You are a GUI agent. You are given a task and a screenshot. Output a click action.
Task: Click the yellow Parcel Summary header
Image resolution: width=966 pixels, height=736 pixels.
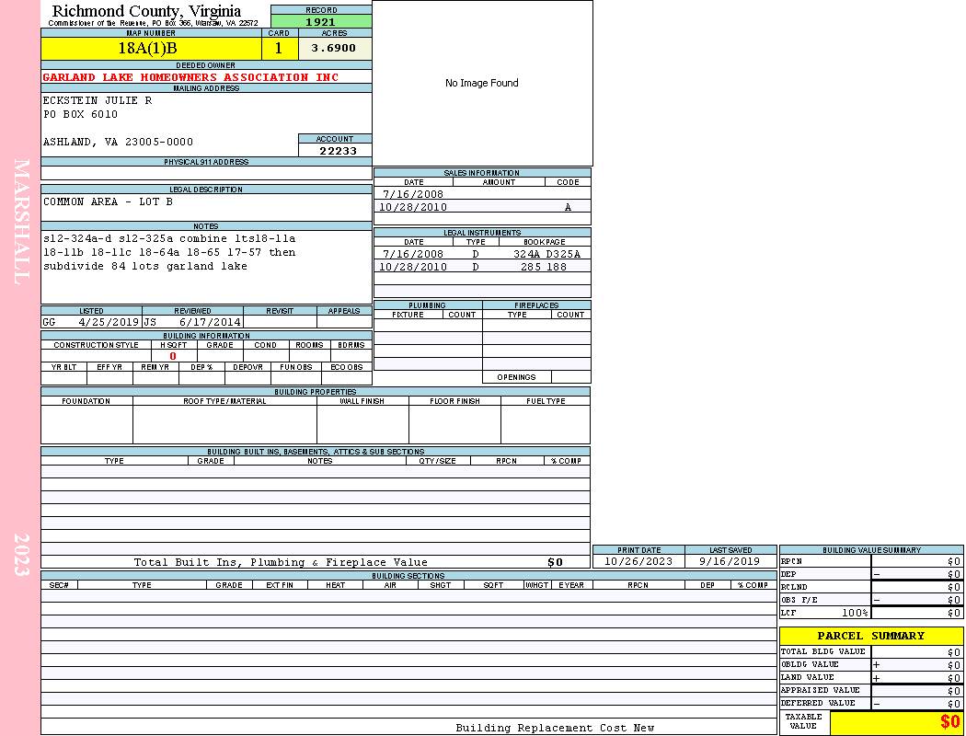coord(870,636)
